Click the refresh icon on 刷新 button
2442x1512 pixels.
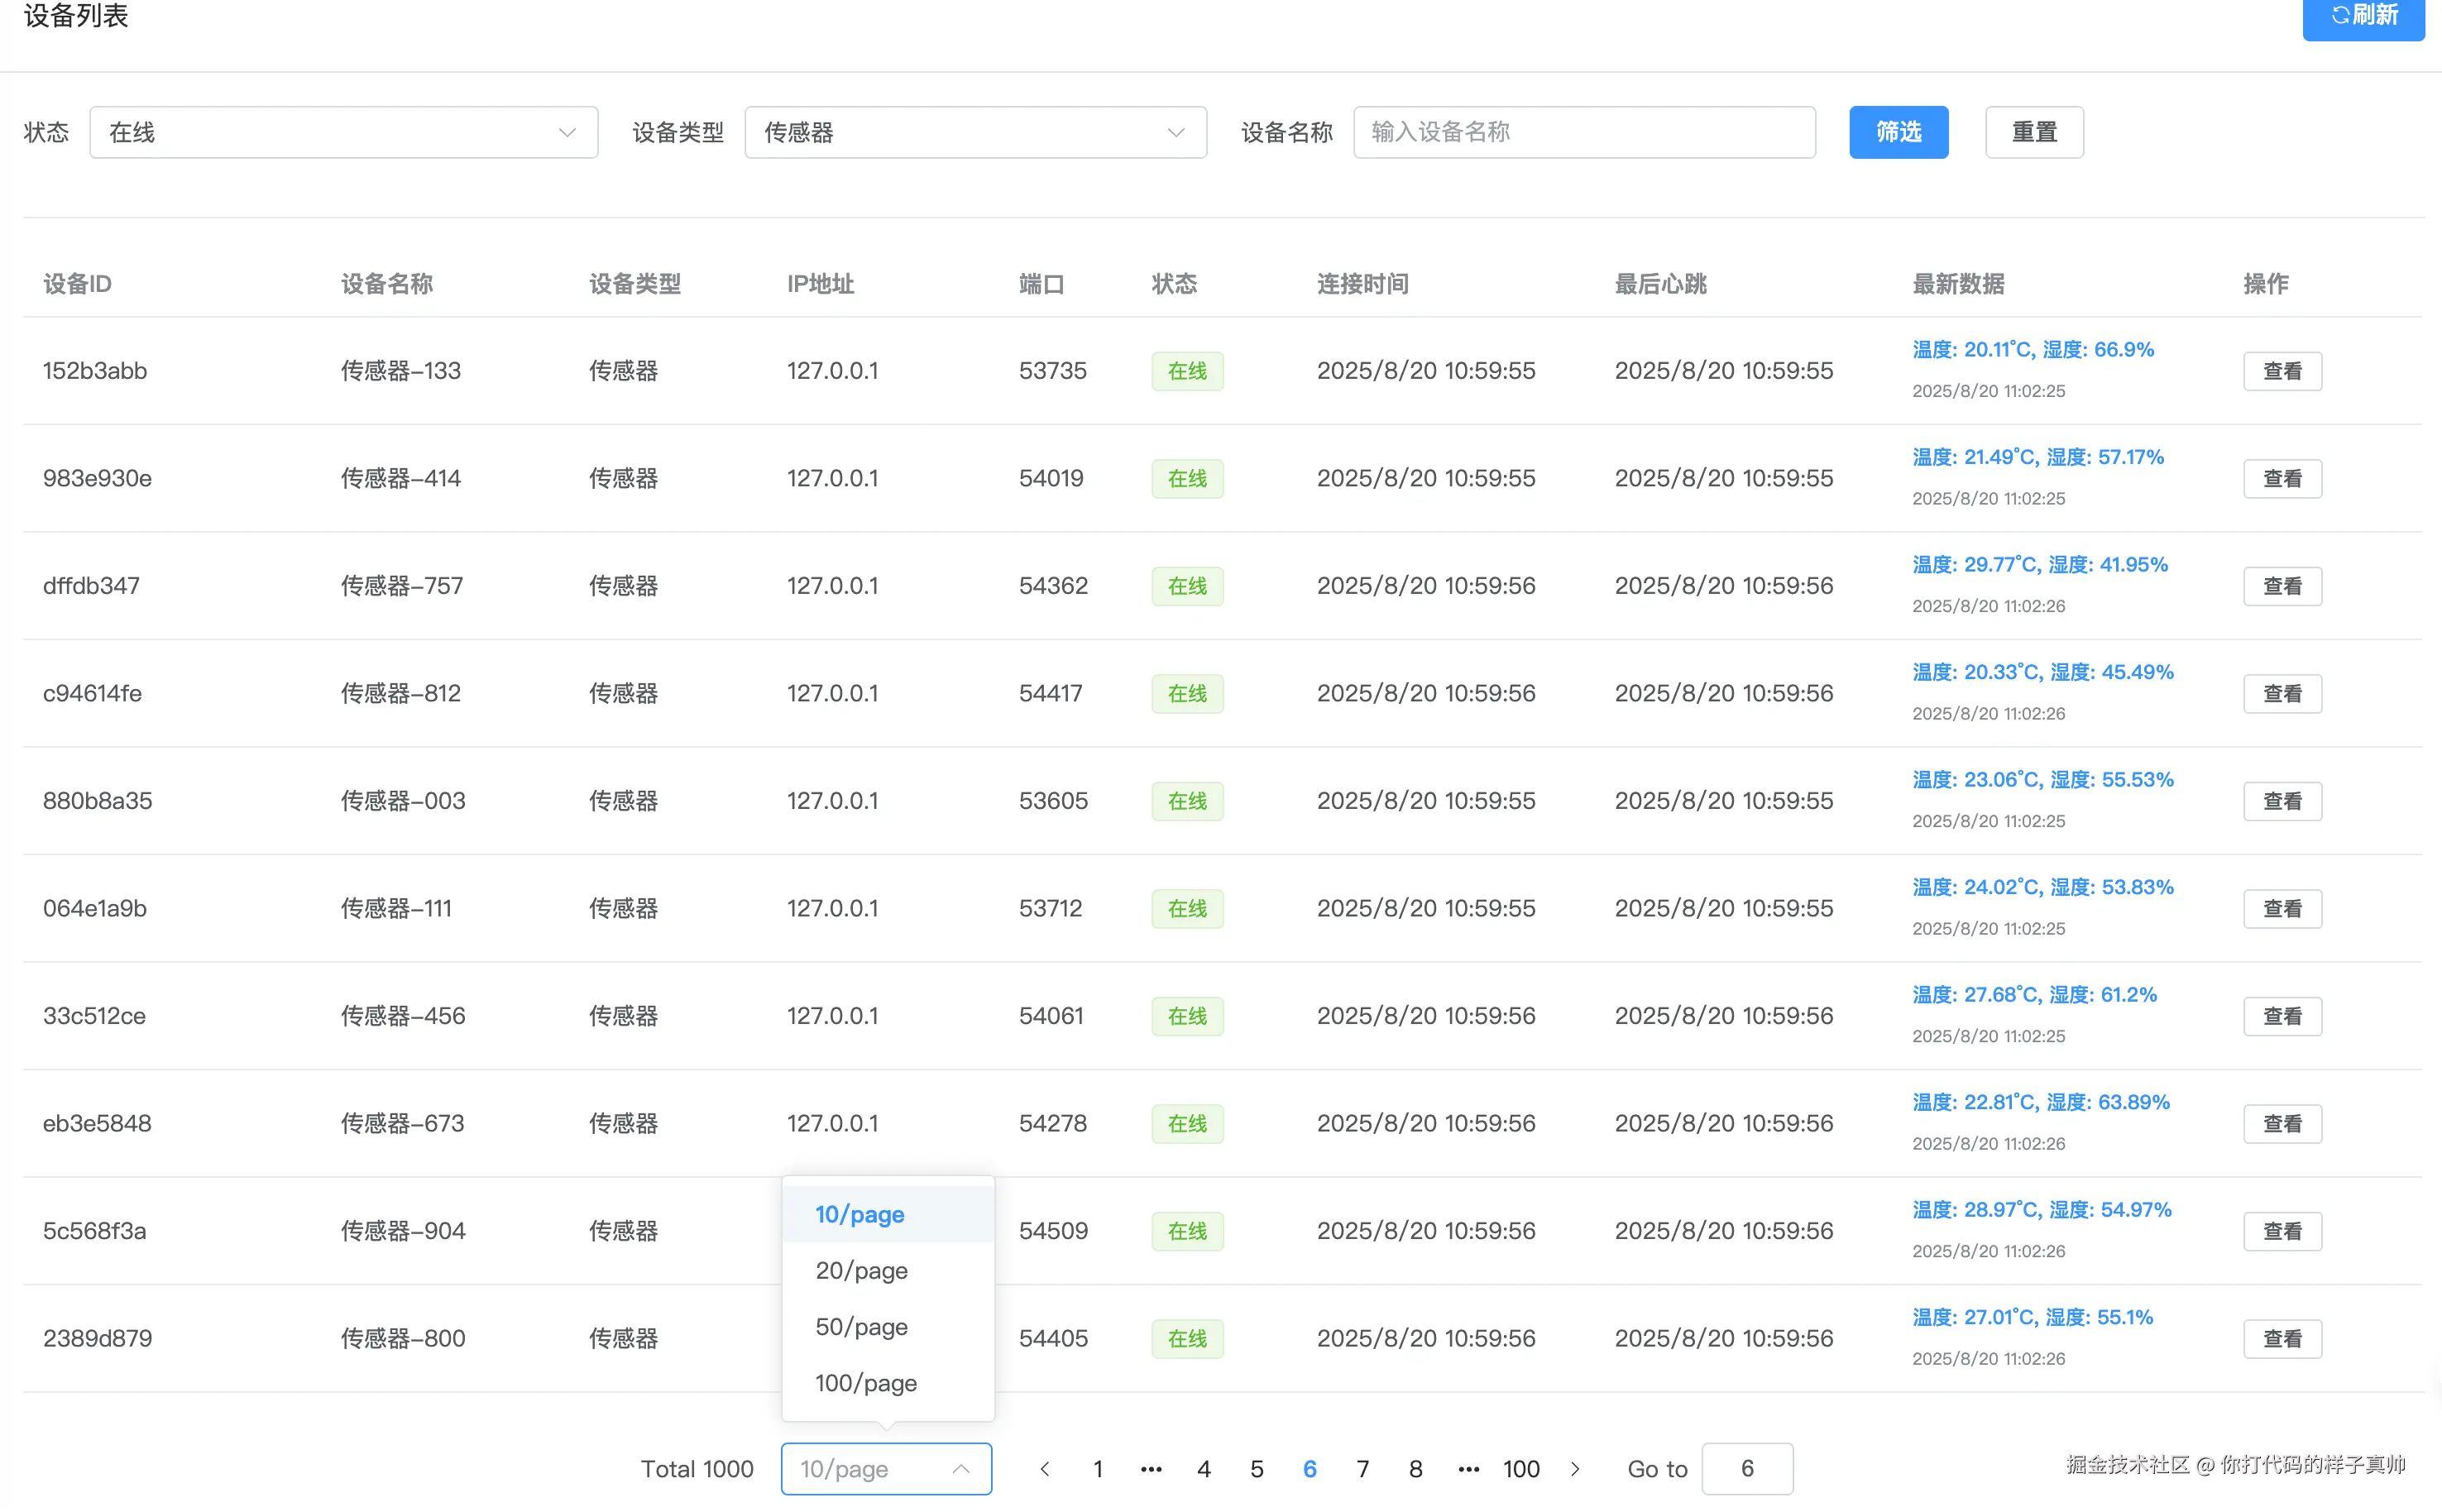pos(2340,15)
